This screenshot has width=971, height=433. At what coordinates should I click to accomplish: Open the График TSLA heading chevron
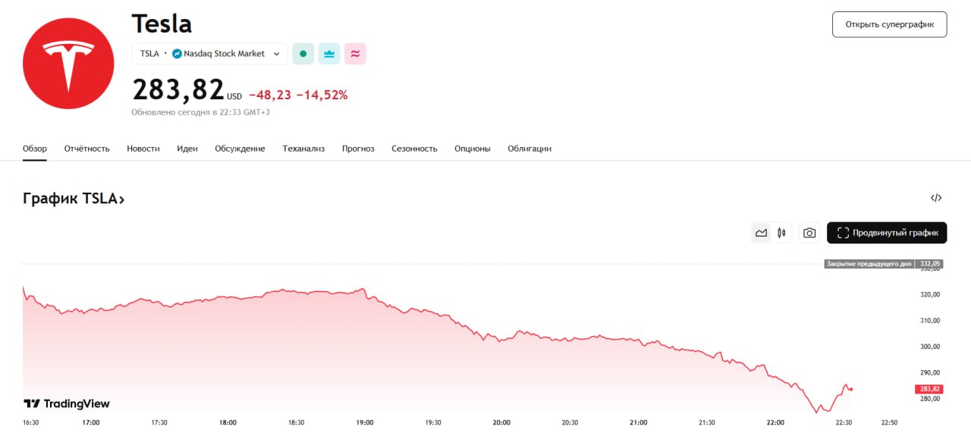(x=121, y=199)
